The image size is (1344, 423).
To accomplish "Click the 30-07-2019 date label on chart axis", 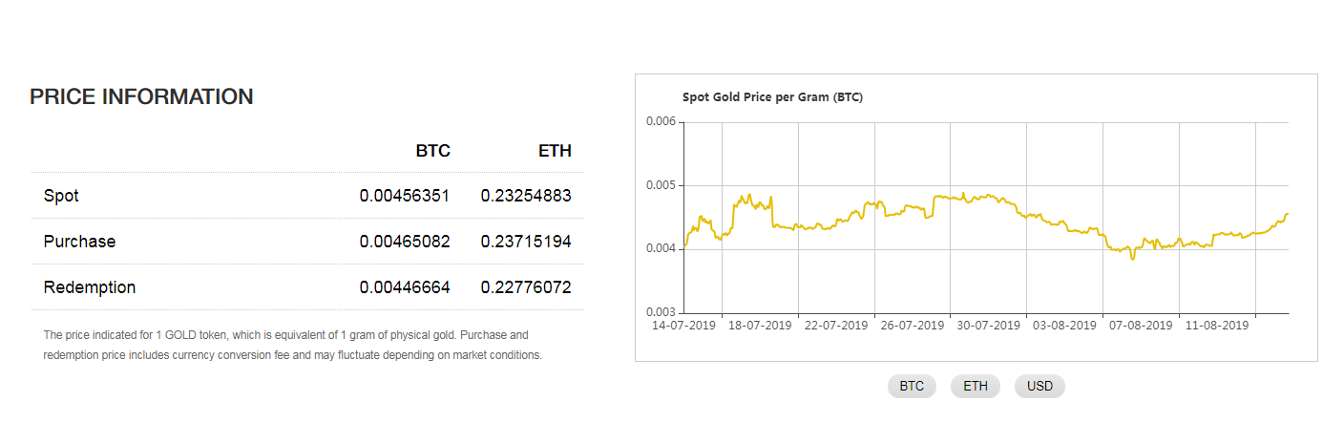I will [988, 325].
